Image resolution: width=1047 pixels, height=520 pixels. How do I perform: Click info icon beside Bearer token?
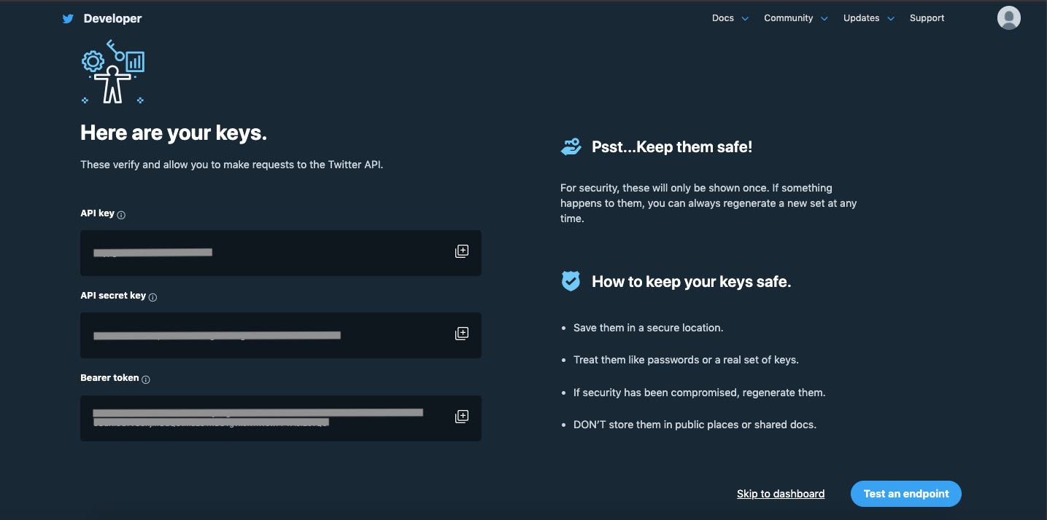[145, 379]
